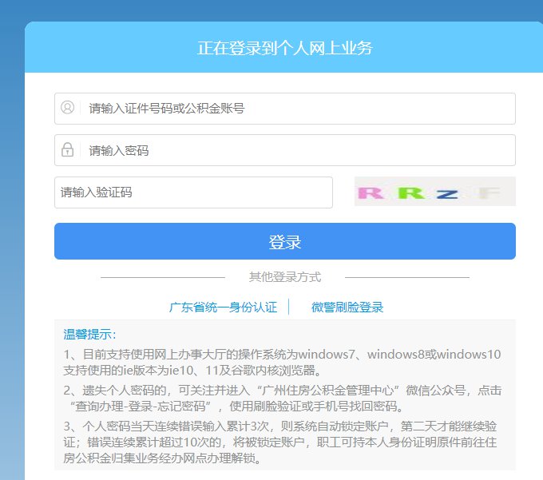Click the 温馨提示 heading
543x480 pixels.
tap(89, 334)
